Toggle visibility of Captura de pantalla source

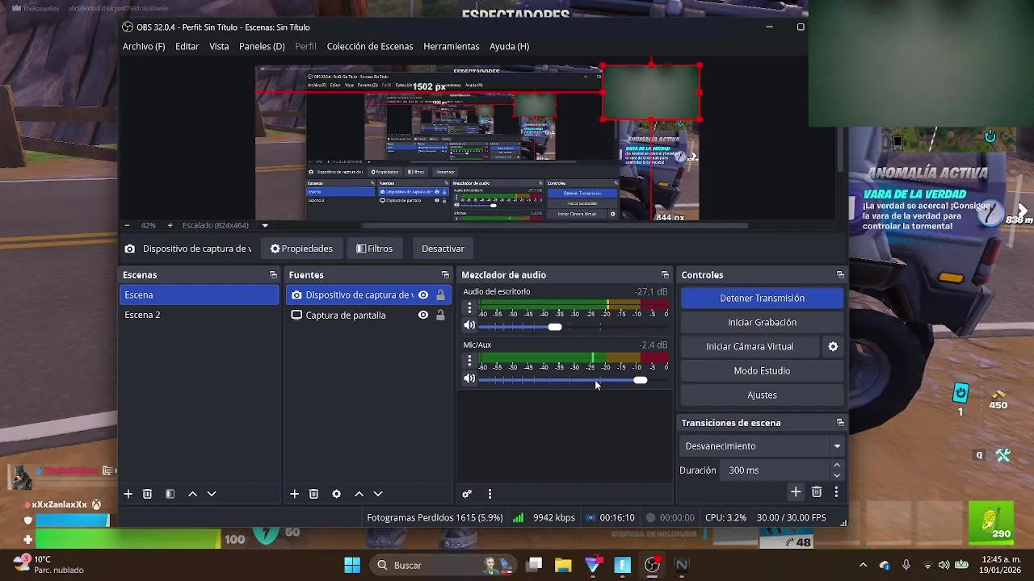pos(423,316)
